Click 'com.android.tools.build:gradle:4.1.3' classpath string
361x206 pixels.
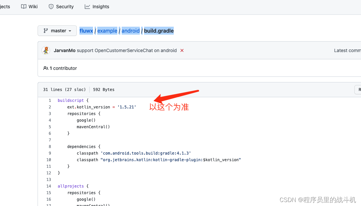(x=146, y=153)
